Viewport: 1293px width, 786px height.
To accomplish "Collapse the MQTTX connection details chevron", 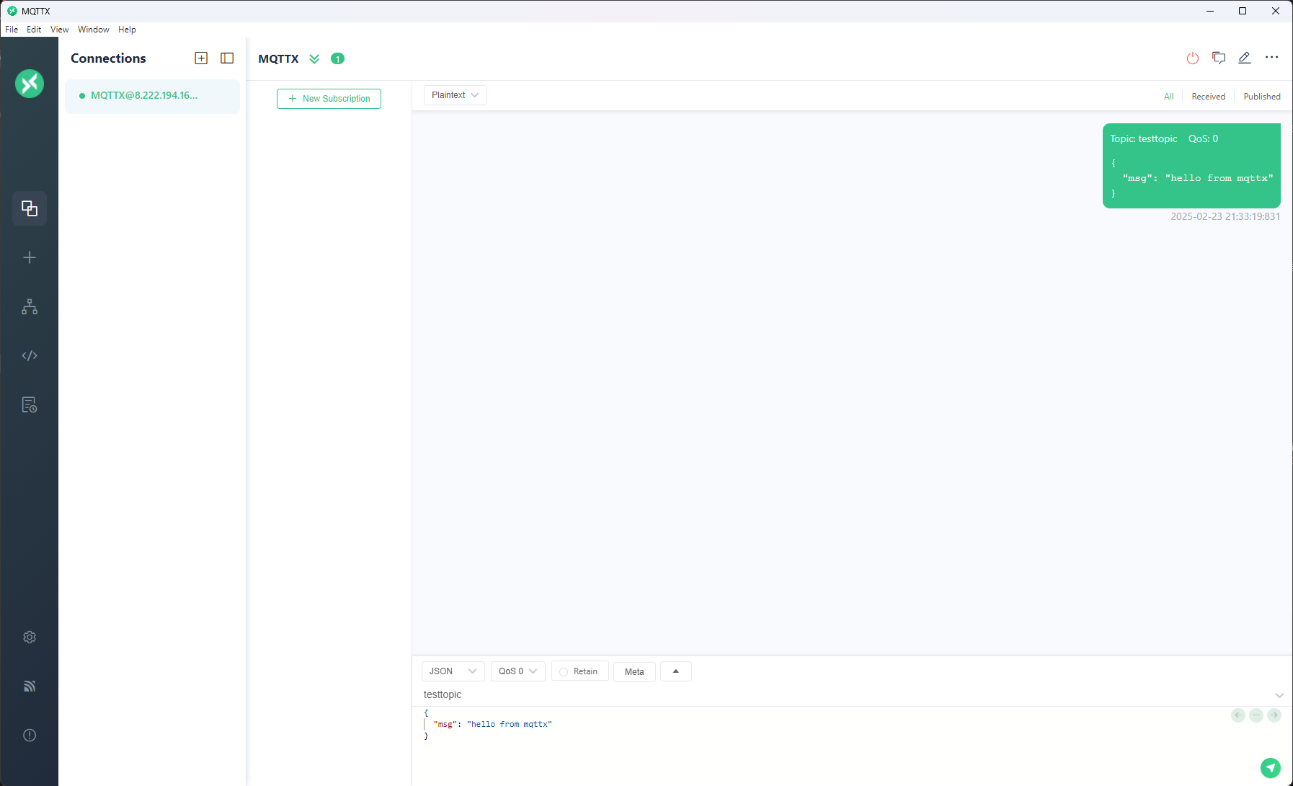I will coord(314,59).
